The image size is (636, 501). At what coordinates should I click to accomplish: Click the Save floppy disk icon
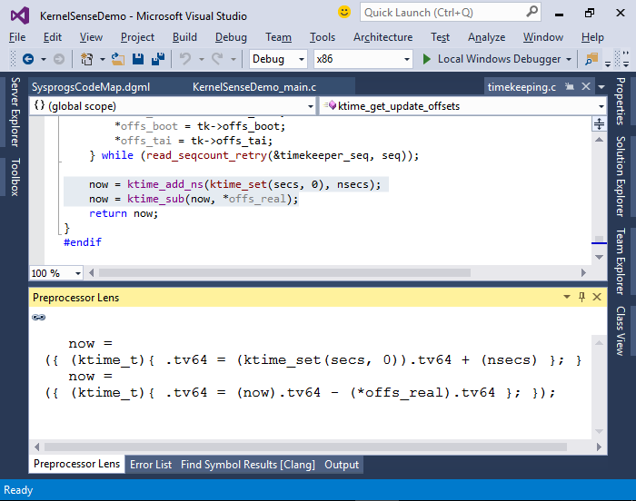tap(138, 59)
